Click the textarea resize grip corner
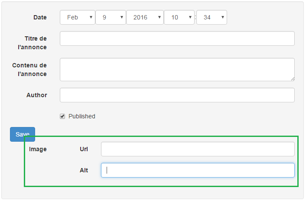The width and height of the screenshot is (306, 200). pyautogui.click(x=293, y=79)
